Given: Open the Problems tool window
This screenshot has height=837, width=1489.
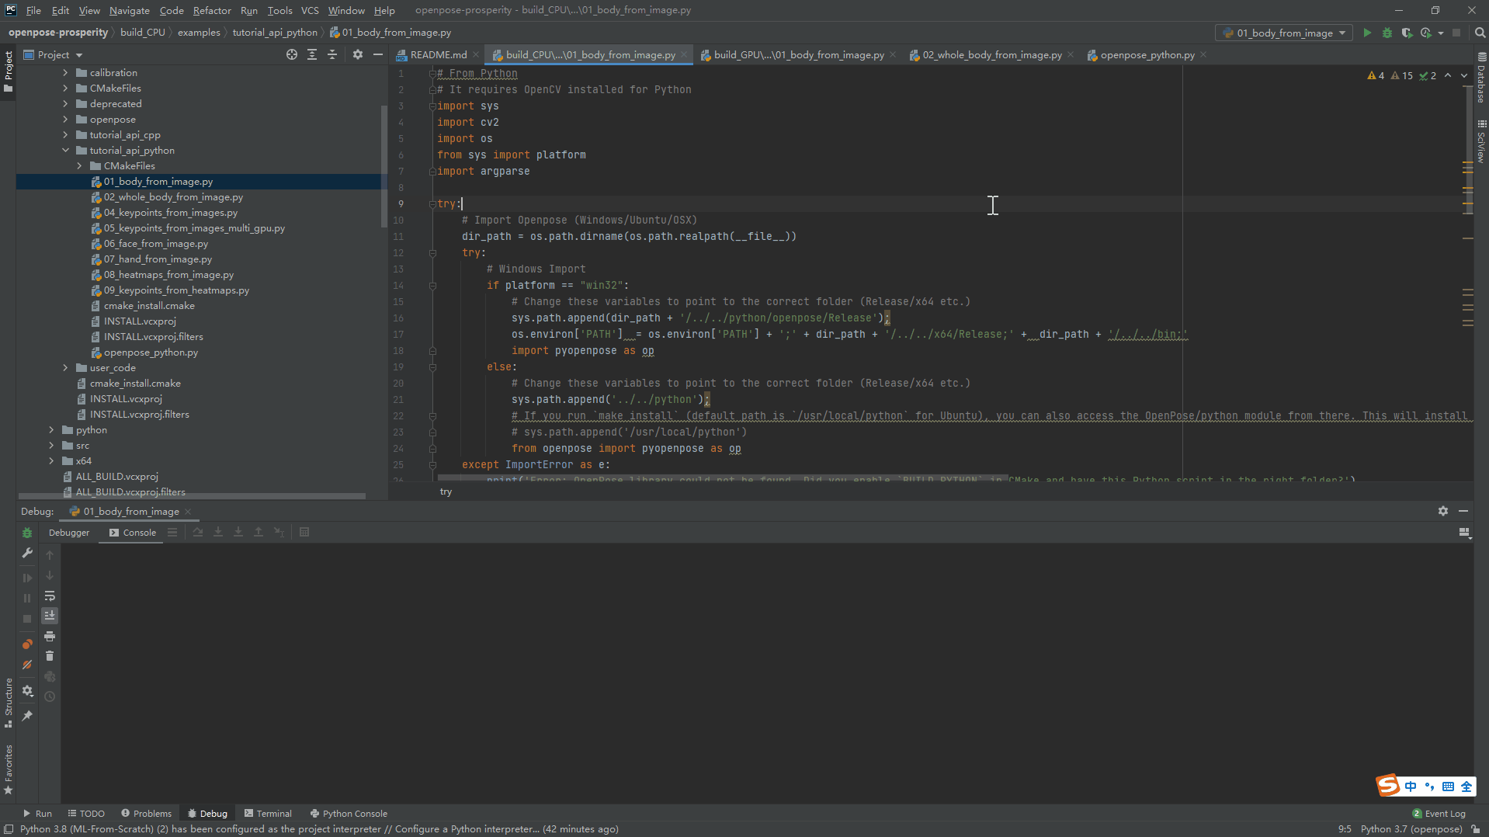Looking at the screenshot, I should (146, 813).
